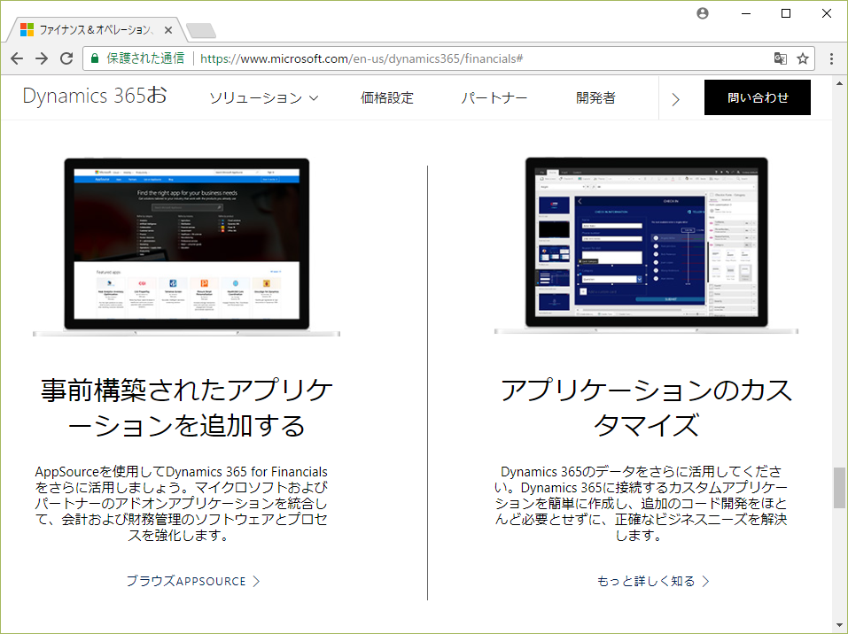Open a new tab button
Image resolution: width=848 pixels, height=634 pixels.
point(200,30)
